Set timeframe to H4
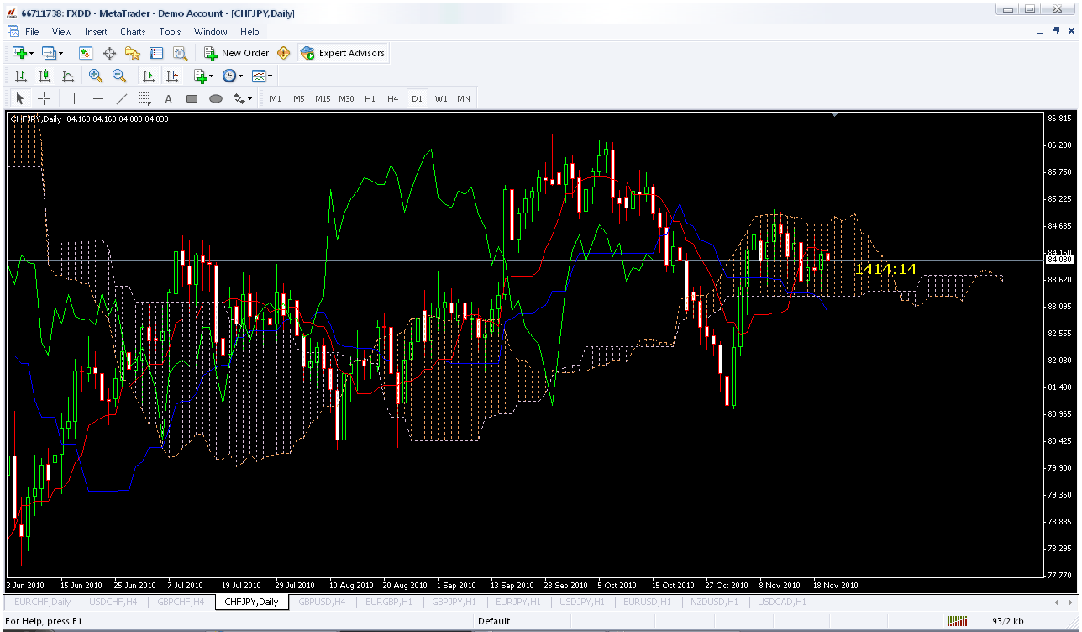This screenshot has height=632, width=1082. 393,98
